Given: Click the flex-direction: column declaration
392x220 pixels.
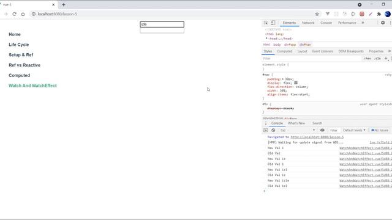Looking at the screenshot, I should tap(287, 87).
